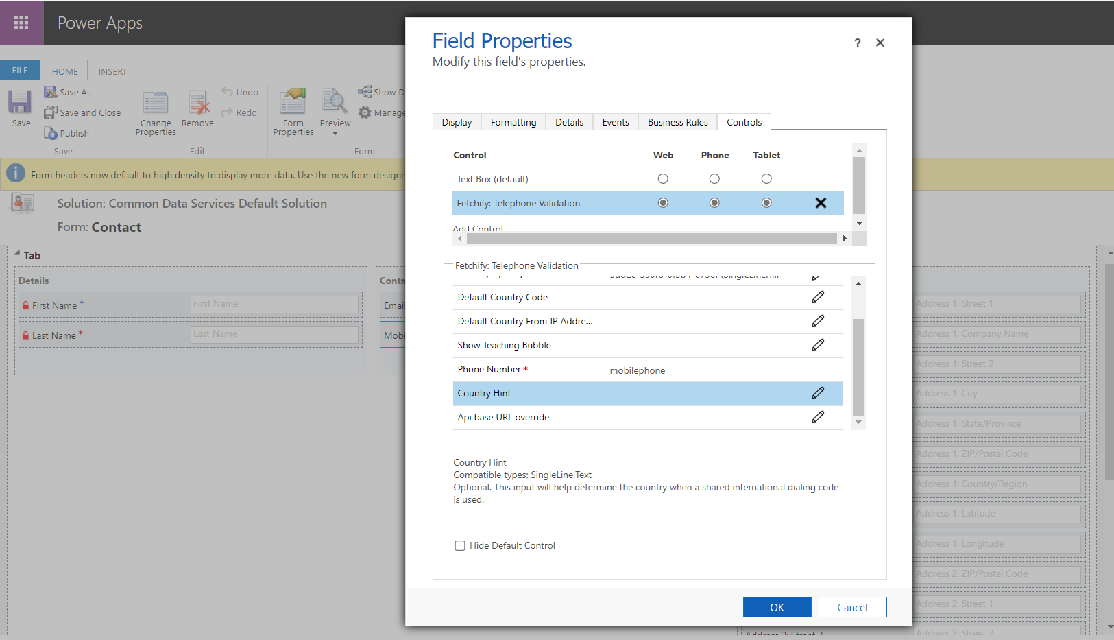Edit Api base URL override pencil
The height and width of the screenshot is (640, 1114).
(818, 417)
